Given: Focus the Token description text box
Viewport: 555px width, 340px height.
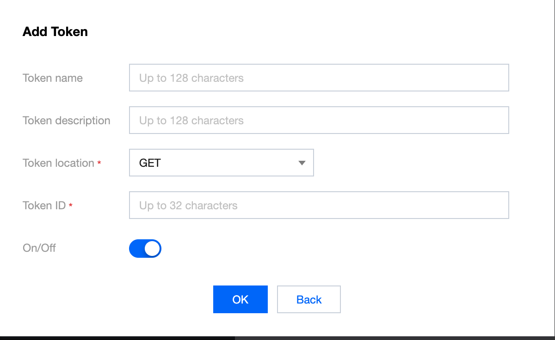Looking at the screenshot, I should 319,120.
